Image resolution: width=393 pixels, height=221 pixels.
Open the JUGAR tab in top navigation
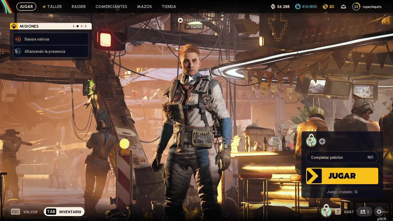(x=26, y=6)
